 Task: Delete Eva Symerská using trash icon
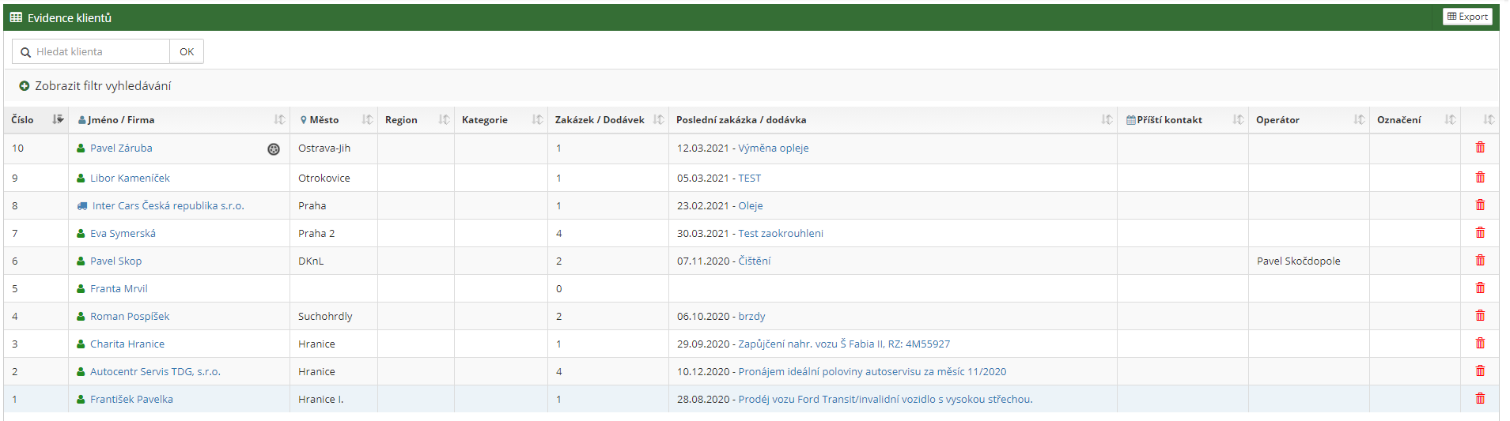[x=1480, y=233]
